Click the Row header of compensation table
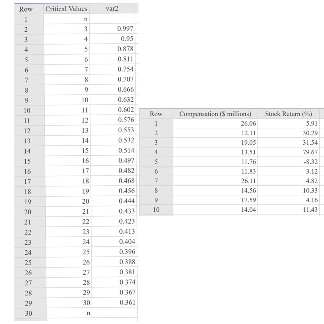324x324 pixels. pos(156,114)
